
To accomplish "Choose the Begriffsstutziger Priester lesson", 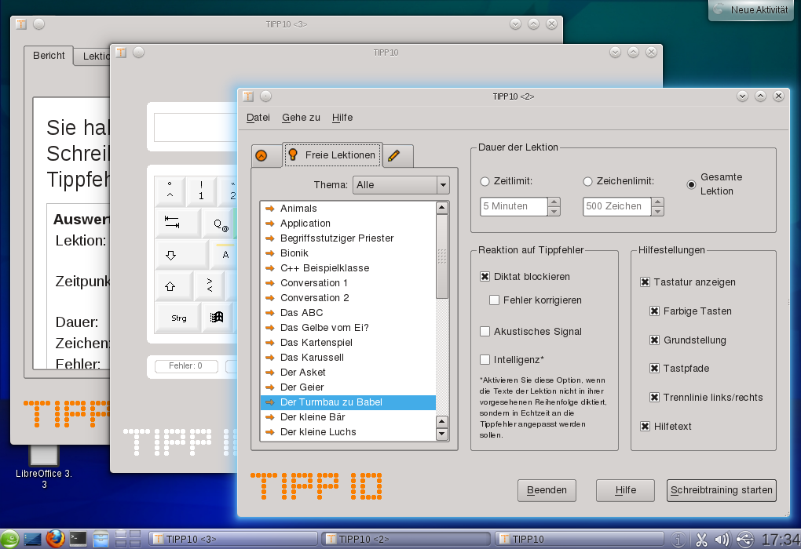I will [348, 238].
